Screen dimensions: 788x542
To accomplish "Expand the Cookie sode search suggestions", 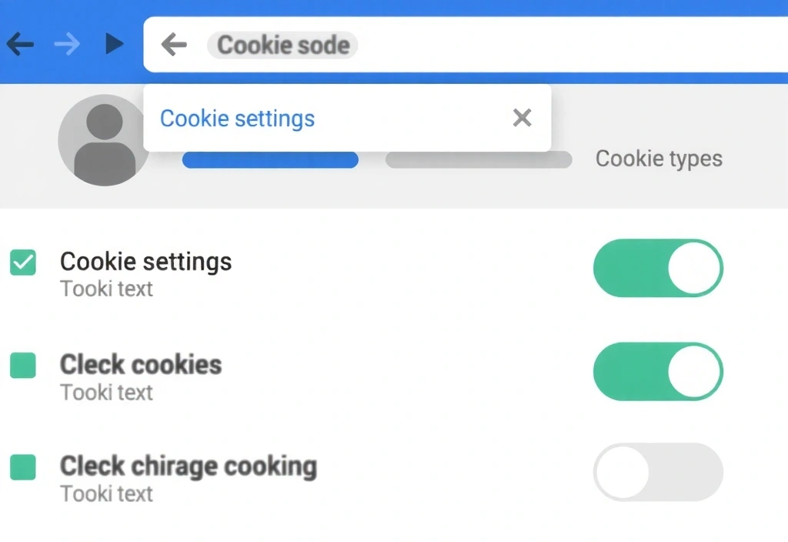I will click(282, 45).
